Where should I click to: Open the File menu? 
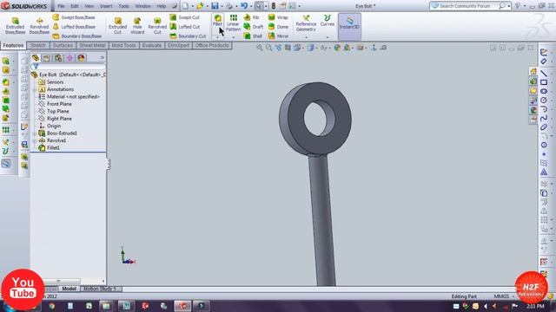pos(61,6)
